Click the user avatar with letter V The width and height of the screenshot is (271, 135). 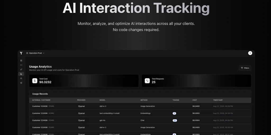click(x=250, y=53)
